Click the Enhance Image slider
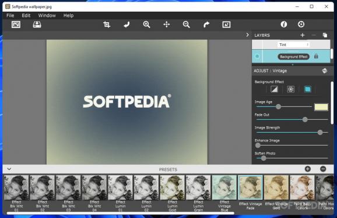337x218 pixels. 292,146
